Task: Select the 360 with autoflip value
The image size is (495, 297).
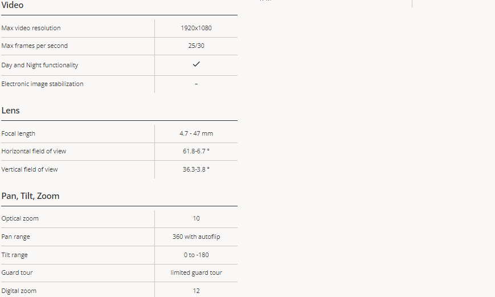Action: pyautogui.click(x=196, y=237)
